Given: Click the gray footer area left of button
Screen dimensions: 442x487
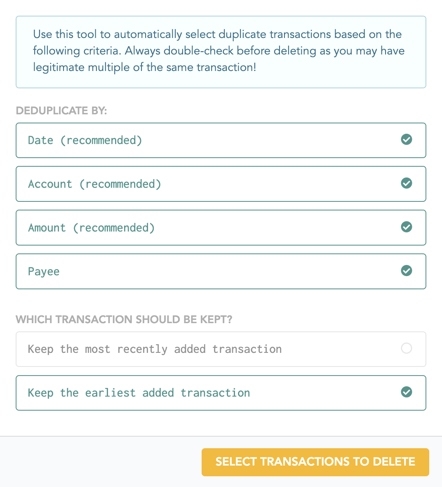Looking at the screenshot, I should tap(99, 462).
